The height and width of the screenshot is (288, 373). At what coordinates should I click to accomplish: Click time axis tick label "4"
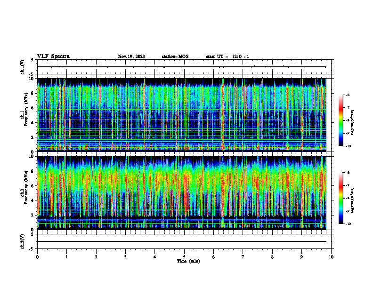(155, 257)
